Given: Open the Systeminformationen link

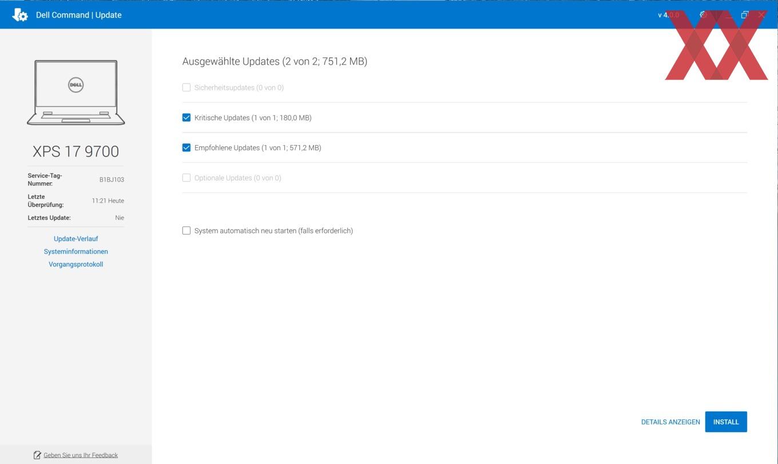Looking at the screenshot, I should [x=76, y=251].
